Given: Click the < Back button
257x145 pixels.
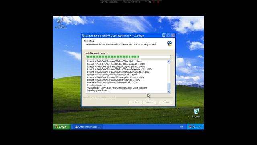Looking at the screenshot, I should (x=135, y=102).
